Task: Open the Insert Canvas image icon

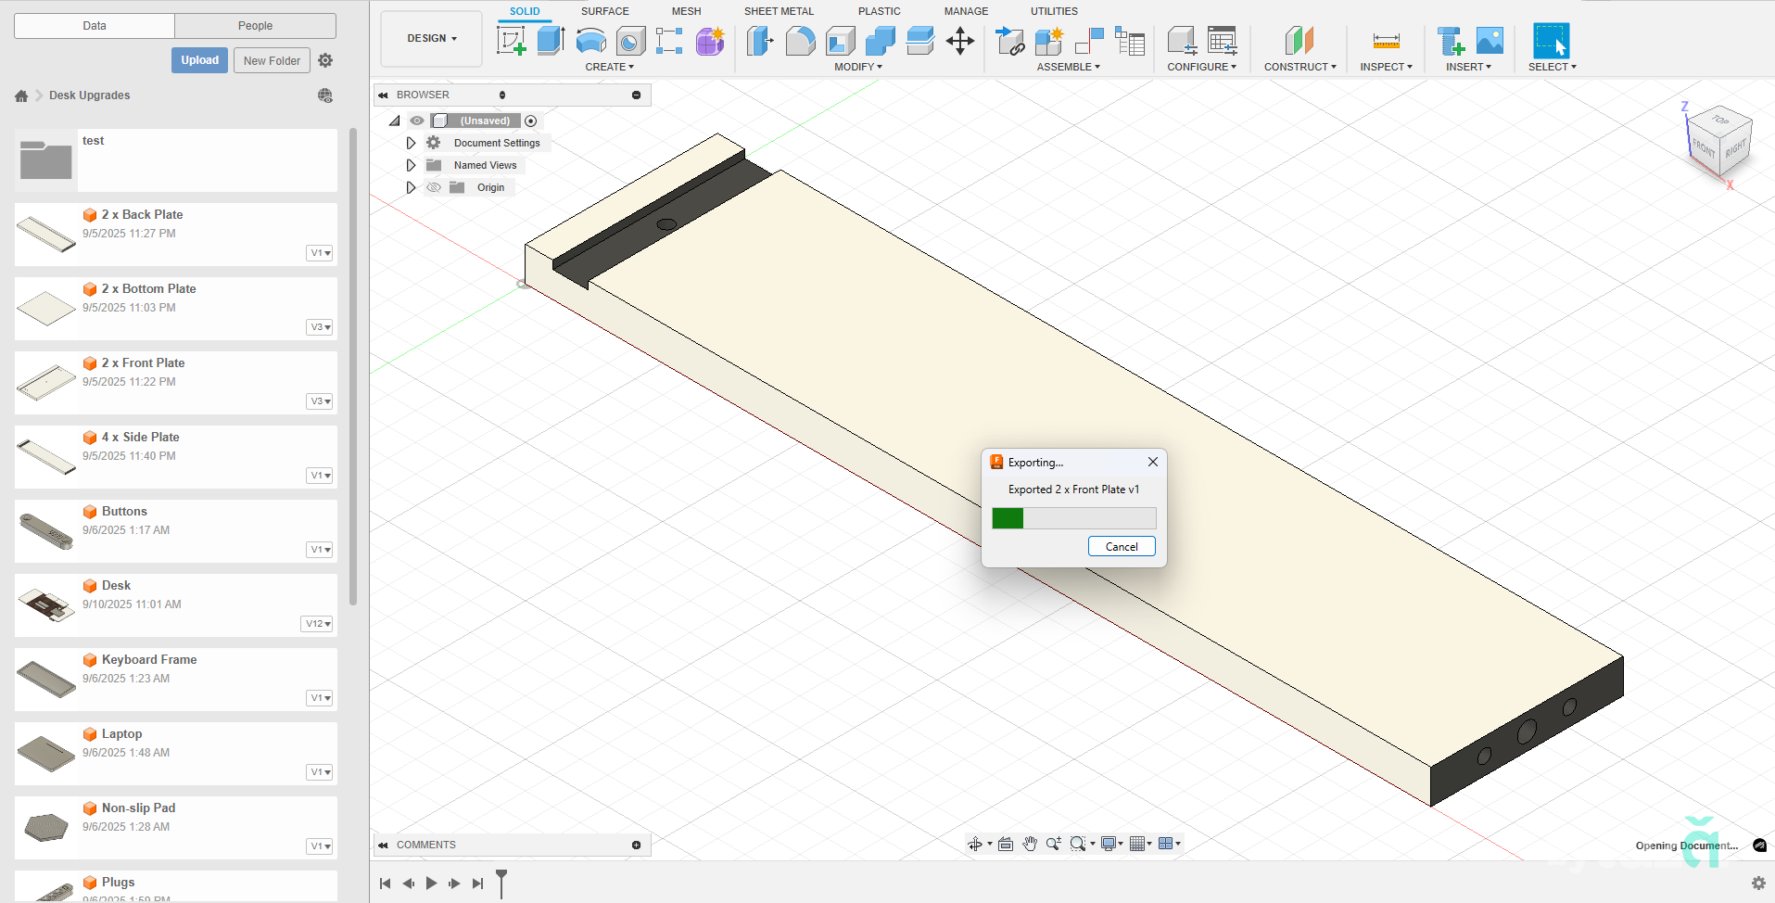Action: tap(1490, 41)
